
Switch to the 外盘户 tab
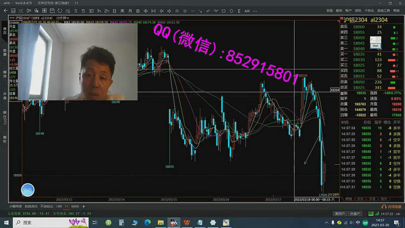[x=354, y=213]
